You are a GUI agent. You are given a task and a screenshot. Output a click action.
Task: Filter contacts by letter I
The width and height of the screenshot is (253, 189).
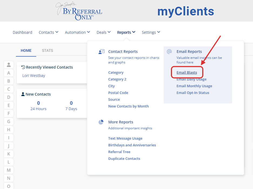click(x=9, y=138)
